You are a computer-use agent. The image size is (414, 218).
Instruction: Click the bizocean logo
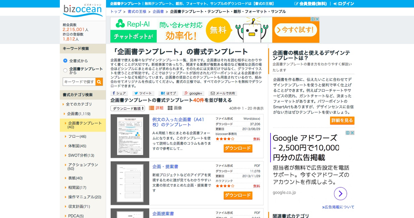coord(83,10)
